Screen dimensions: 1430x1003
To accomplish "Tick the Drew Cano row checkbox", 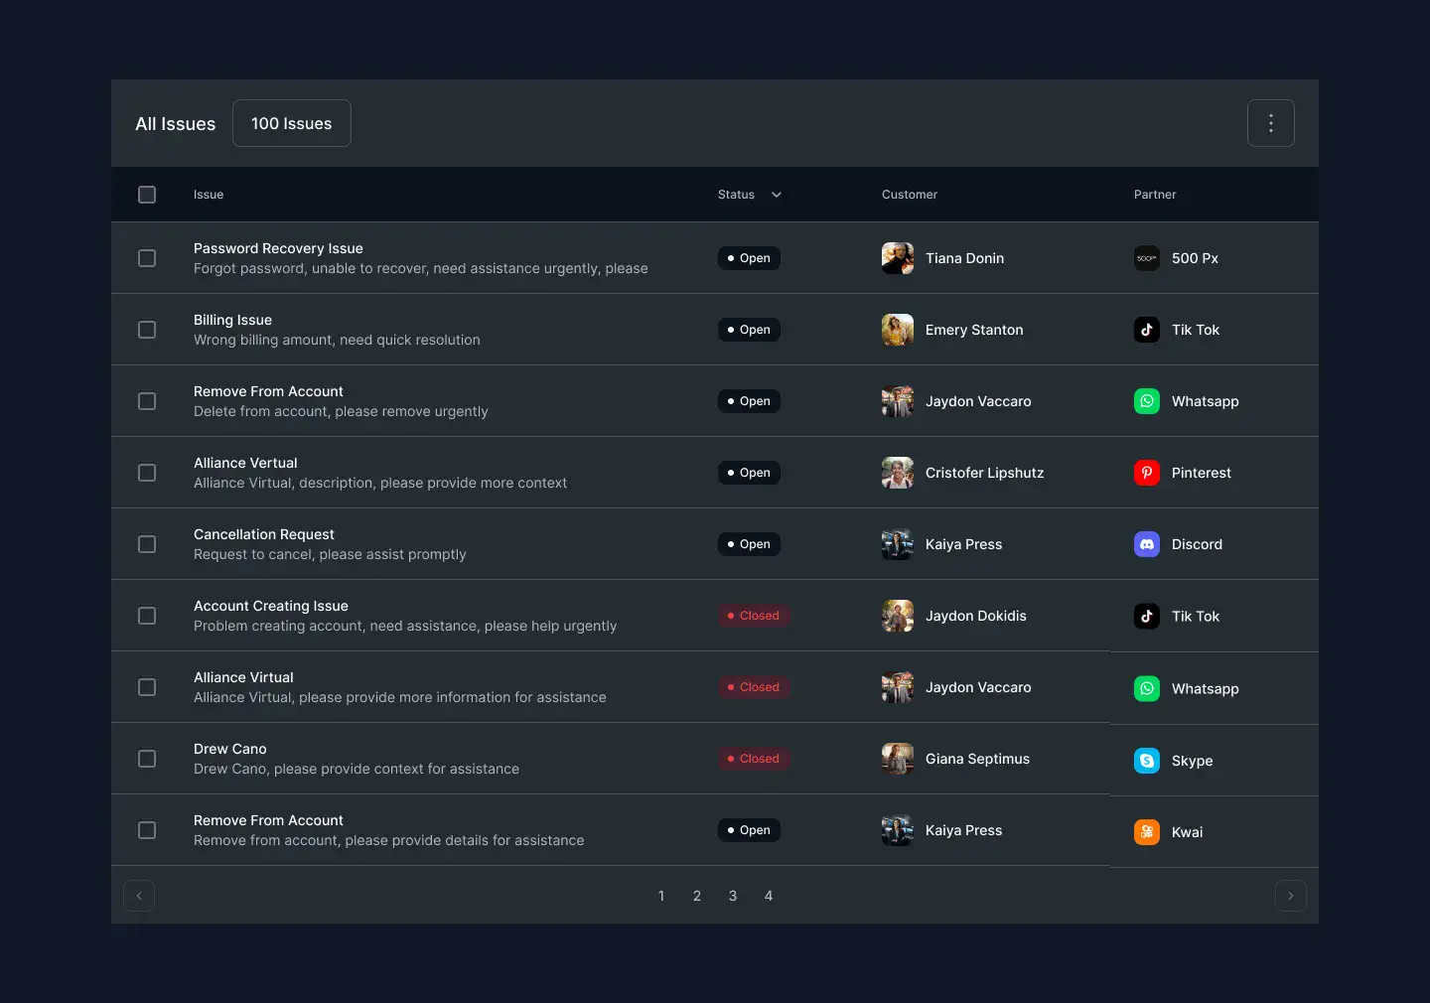I will tap(147, 759).
